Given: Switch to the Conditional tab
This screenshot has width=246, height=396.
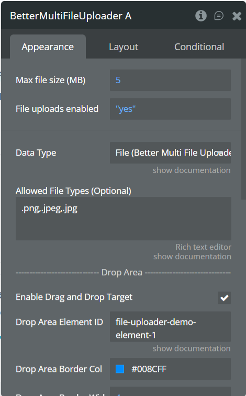Looking at the screenshot, I should point(199,47).
